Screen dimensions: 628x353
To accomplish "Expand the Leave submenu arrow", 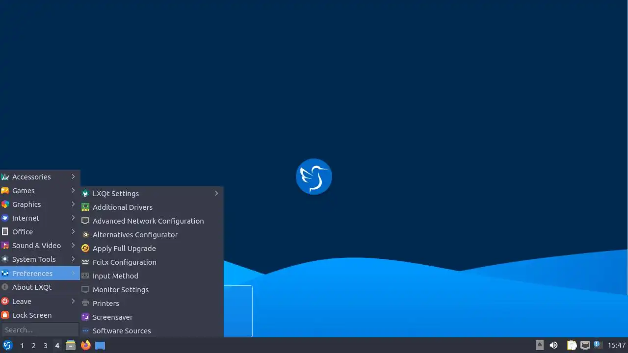I will [73, 301].
